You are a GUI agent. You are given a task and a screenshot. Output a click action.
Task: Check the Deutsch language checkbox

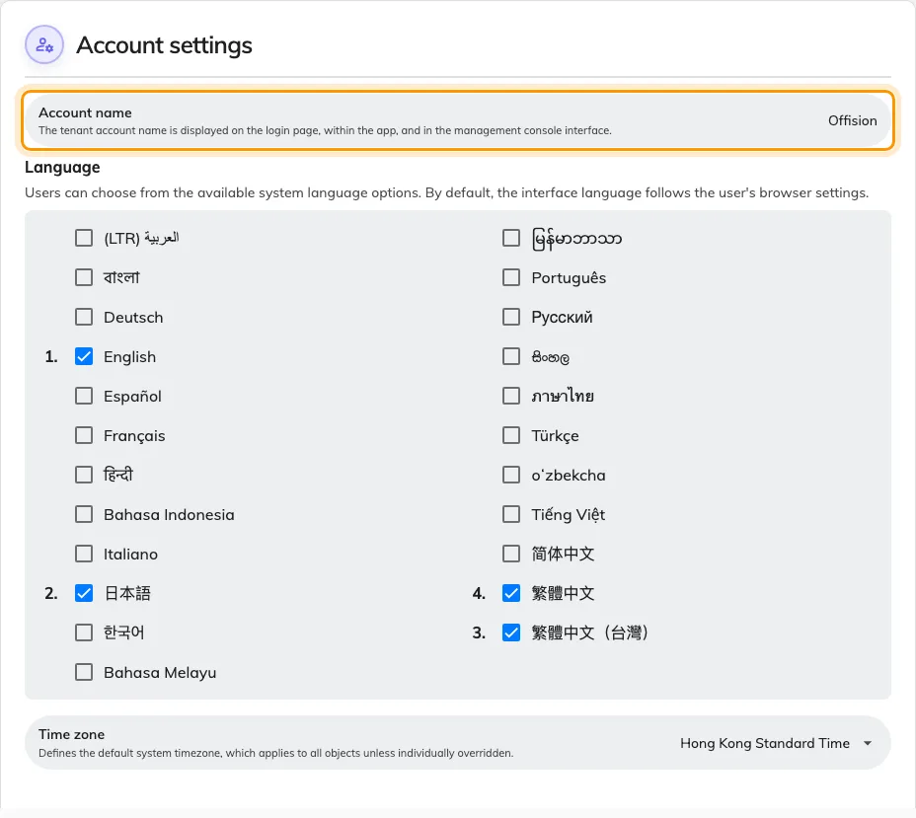[84, 317]
